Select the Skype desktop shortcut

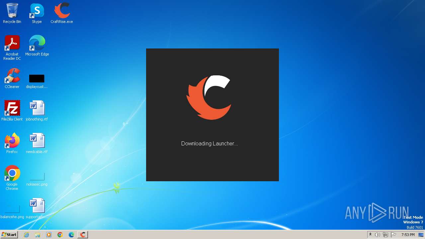tap(37, 13)
